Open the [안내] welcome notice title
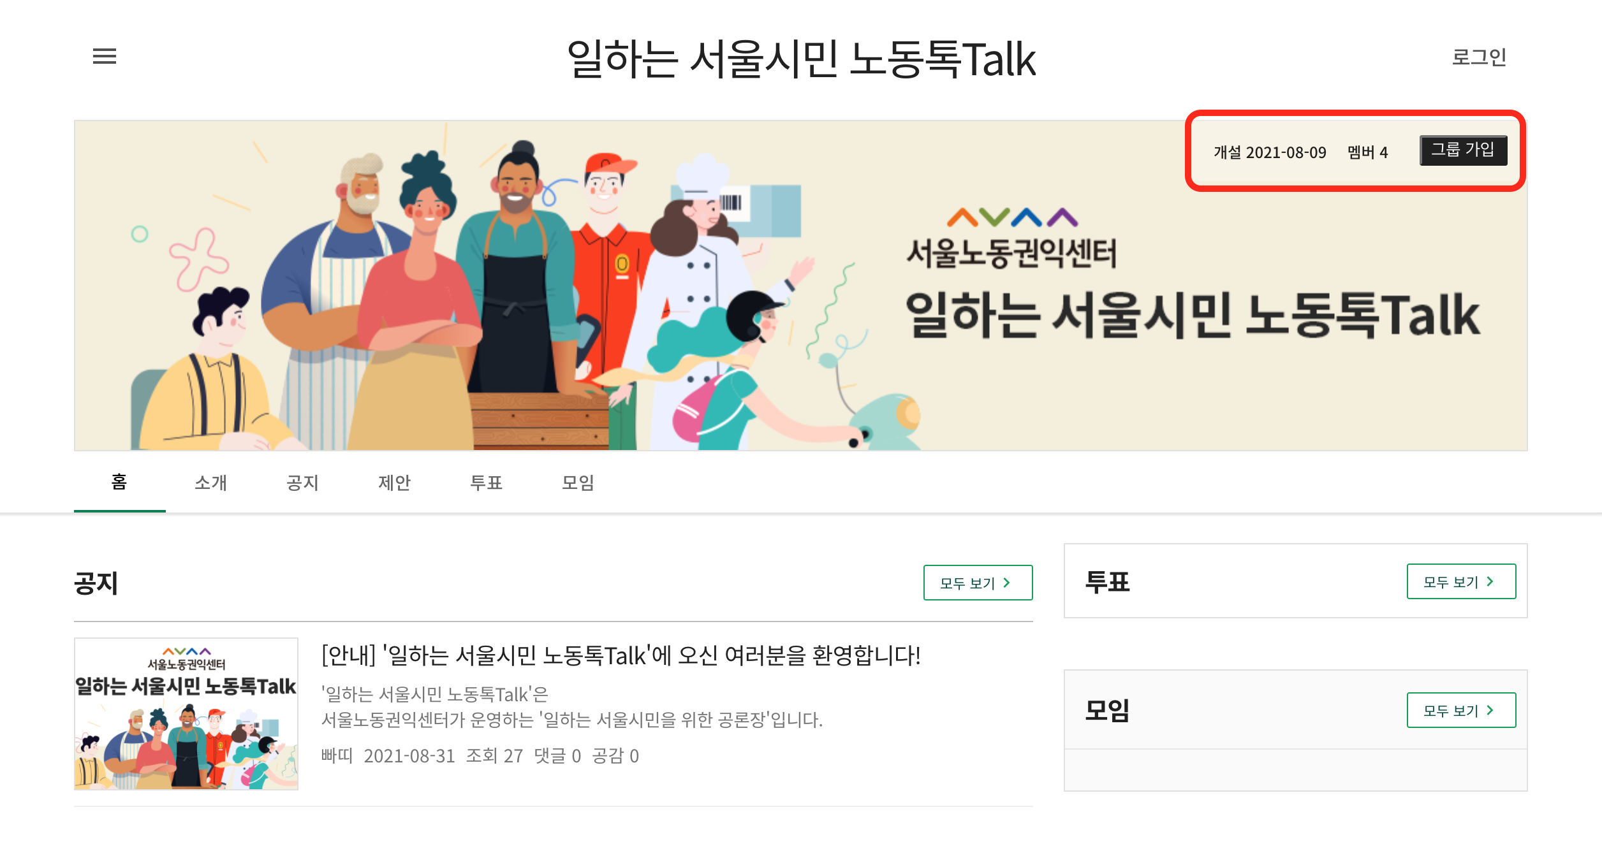The height and width of the screenshot is (858, 1602). (621, 655)
